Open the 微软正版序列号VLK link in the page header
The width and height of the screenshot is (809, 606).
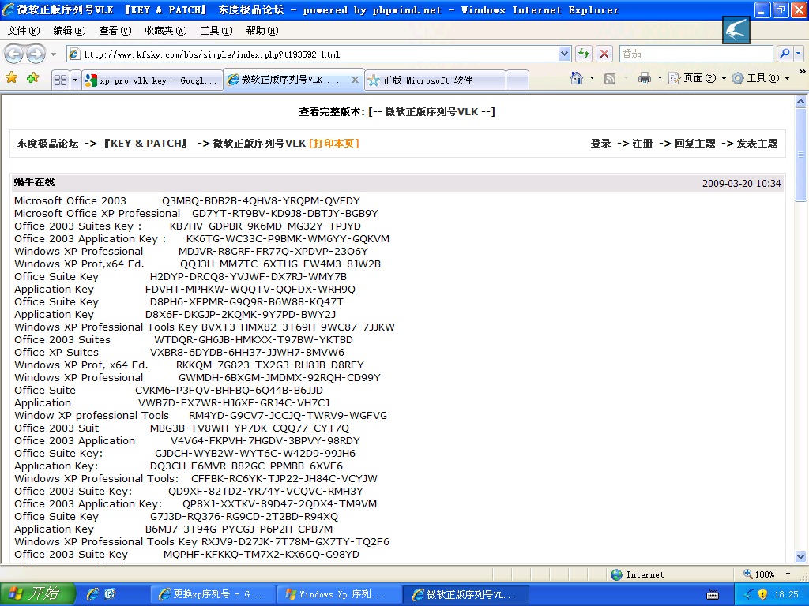click(431, 112)
